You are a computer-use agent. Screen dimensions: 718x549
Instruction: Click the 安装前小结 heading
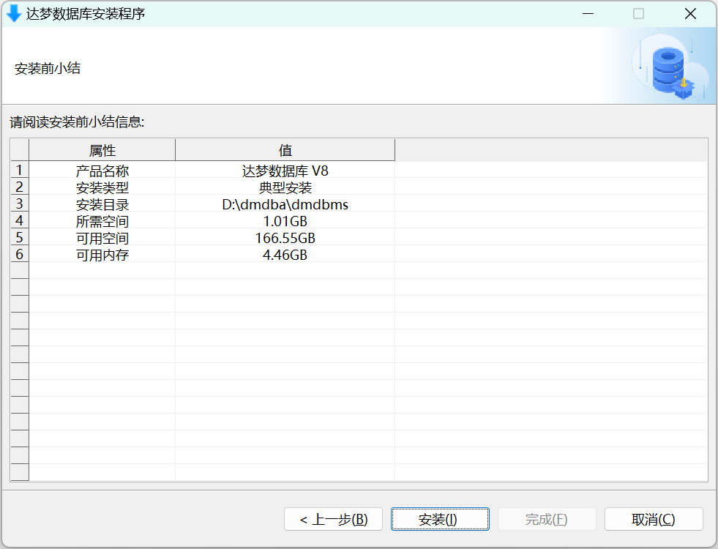click(48, 68)
